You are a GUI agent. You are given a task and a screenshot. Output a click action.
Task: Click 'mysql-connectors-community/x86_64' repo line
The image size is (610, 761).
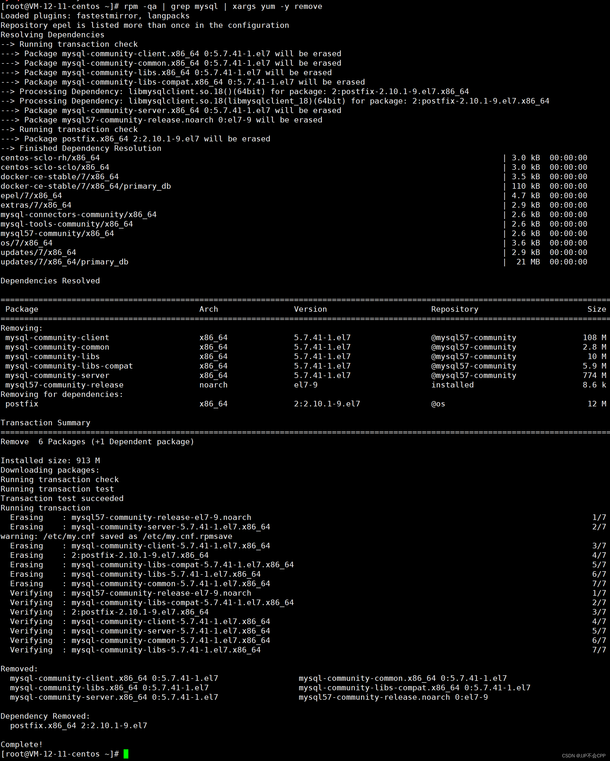294,215
